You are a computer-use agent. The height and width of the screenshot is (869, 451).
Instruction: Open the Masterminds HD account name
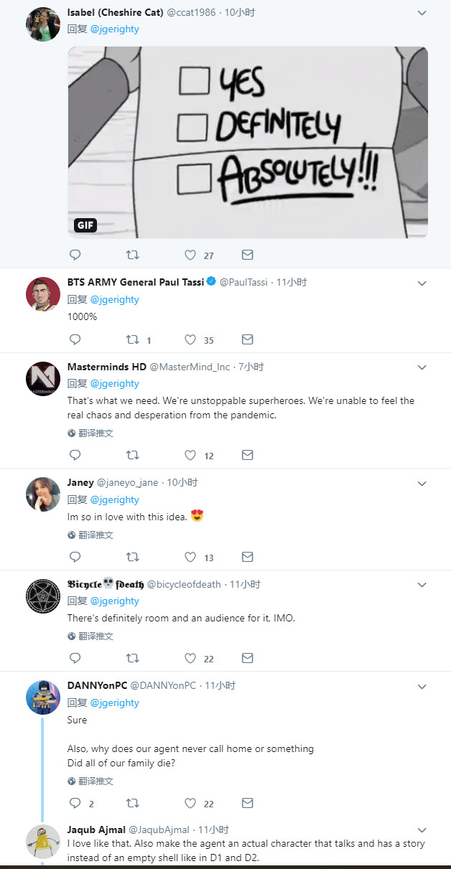[x=106, y=367]
